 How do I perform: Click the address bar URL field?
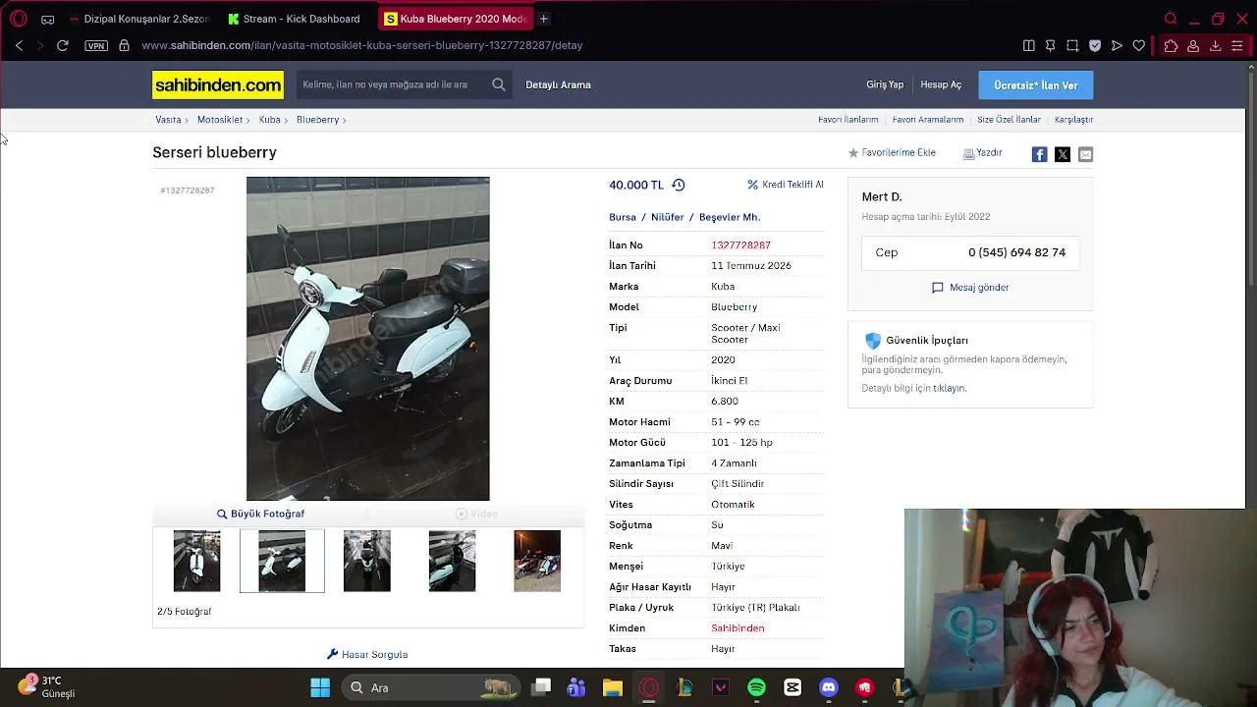[x=361, y=45]
